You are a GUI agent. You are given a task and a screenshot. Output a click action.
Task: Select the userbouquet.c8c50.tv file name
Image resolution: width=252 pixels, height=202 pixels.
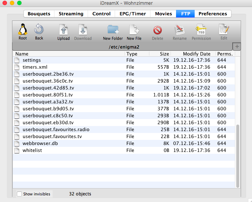coord(48,115)
